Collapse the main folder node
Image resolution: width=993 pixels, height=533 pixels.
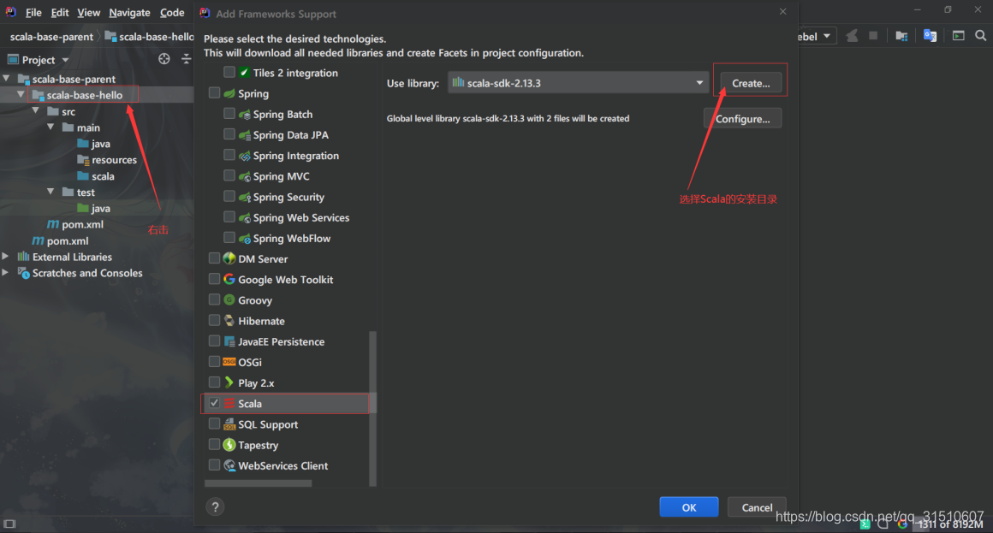(51, 127)
